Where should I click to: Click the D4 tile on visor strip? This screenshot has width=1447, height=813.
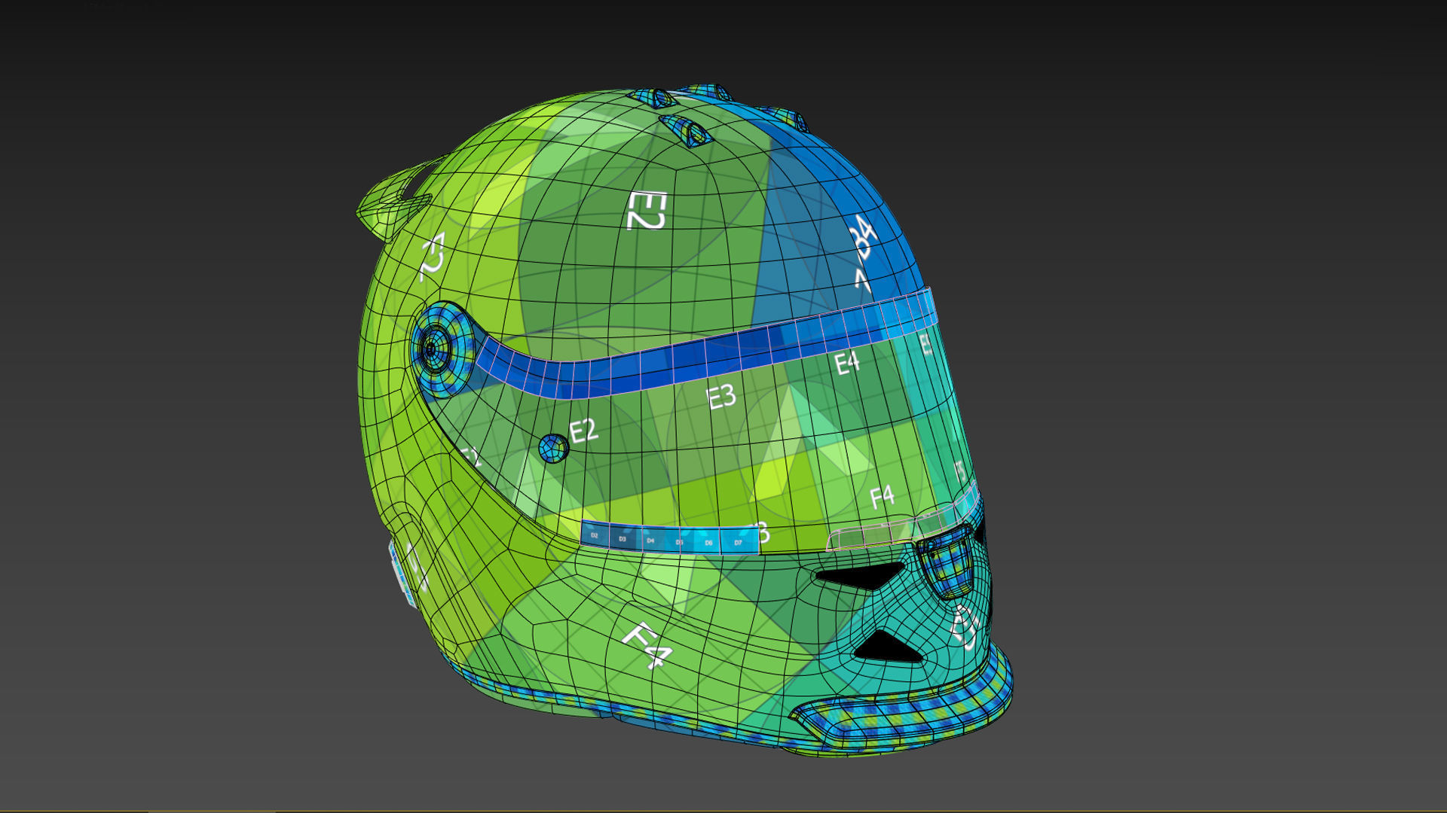[650, 540]
